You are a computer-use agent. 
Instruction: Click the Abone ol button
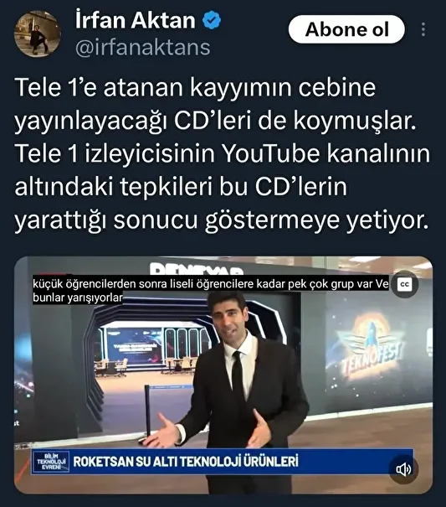(346, 29)
